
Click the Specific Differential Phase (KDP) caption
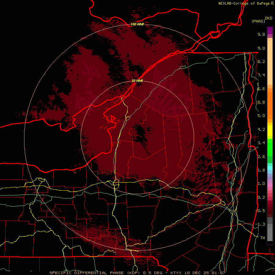(x=96, y=273)
